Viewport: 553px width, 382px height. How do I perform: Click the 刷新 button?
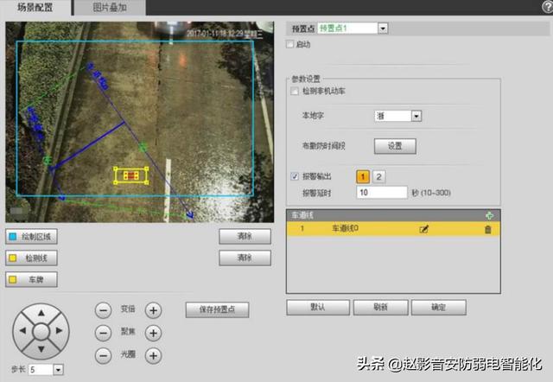(380, 307)
